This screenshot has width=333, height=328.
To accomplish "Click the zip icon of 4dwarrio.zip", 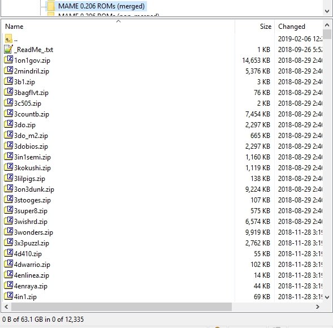I will pyautogui.click(x=8, y=264).
